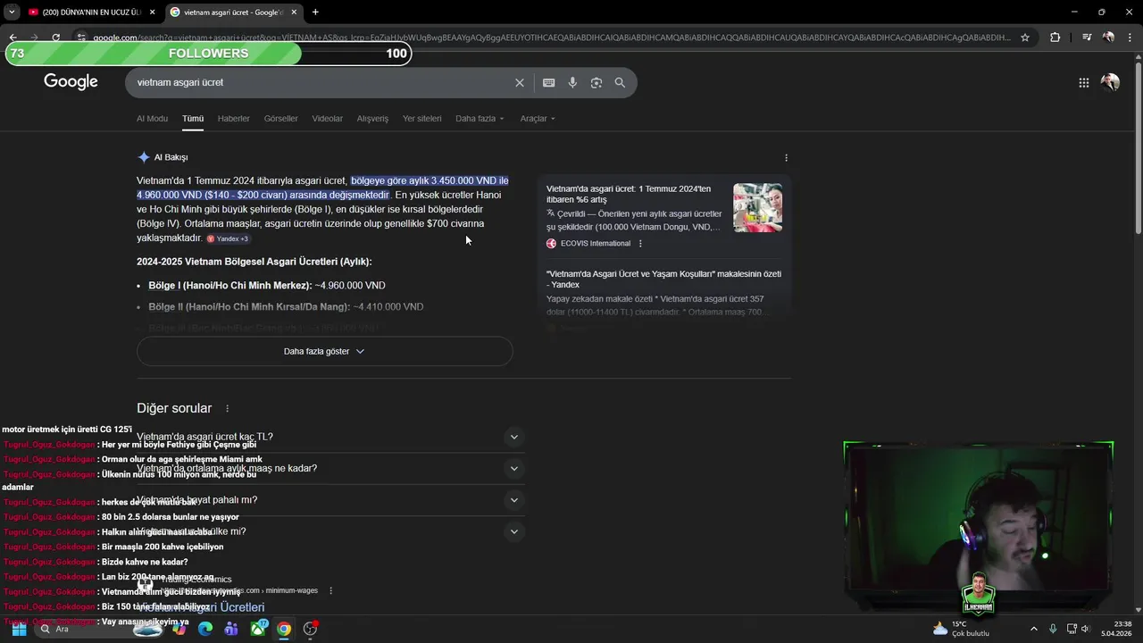This screenshot has height=643, width=1143.
Task: Open the AI Bakışı three-dot options
Action: pyautogui.click(x=786, y=157)
